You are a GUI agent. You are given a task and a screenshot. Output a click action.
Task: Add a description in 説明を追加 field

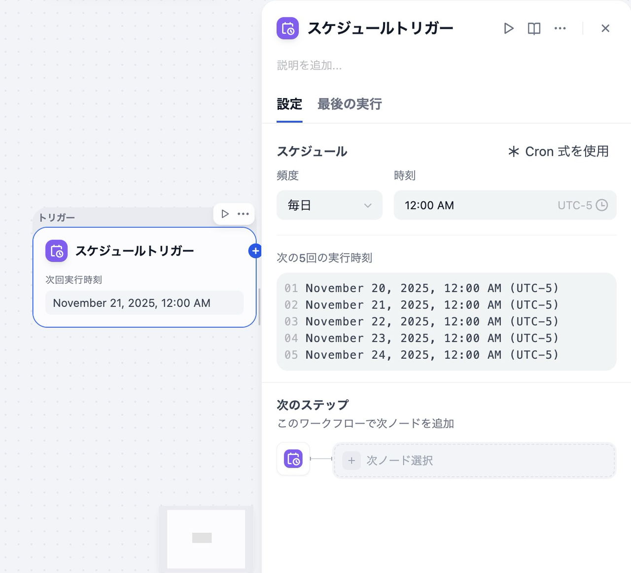click(309, 65)
